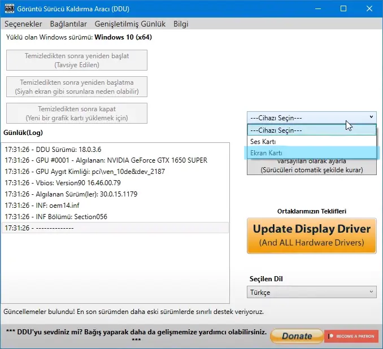Click Temizledikten sonra kapat button
383x349 pixels.
tap(77, 114)
